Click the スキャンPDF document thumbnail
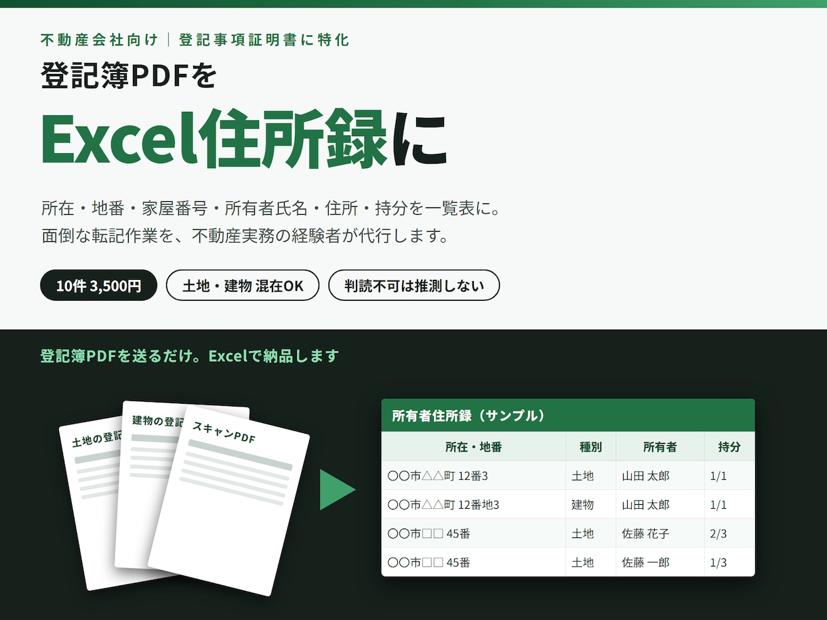 [x=229, y=501]
